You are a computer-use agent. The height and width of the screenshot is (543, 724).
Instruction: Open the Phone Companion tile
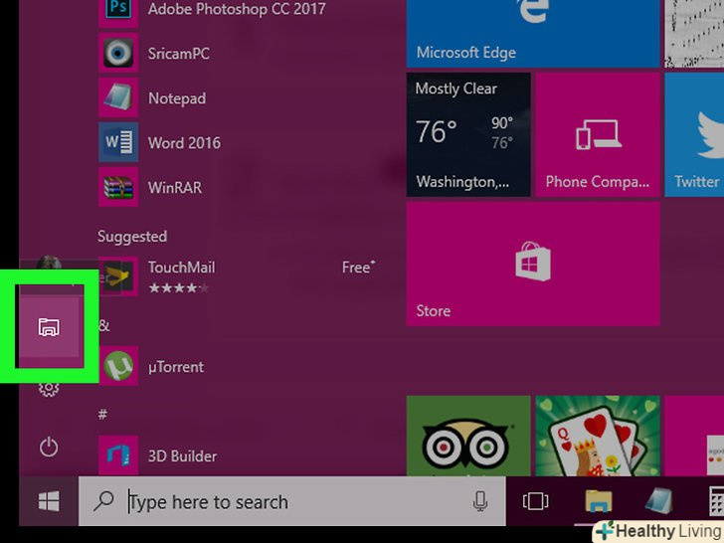point(598,134)
